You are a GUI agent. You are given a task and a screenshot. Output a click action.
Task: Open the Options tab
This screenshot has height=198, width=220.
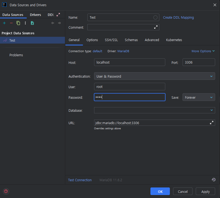(x=92, y=40)
